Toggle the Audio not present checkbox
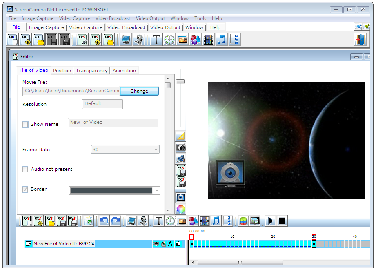 [25, 169]
